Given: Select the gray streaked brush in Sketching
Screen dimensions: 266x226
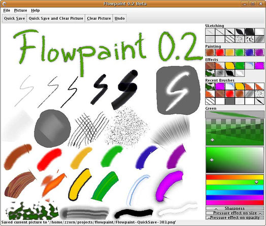Looking at the screenshot, I should pyautogui.click(x=259, y=39).
